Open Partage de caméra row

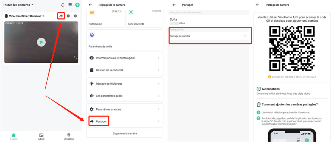click(x=208, y=36)
